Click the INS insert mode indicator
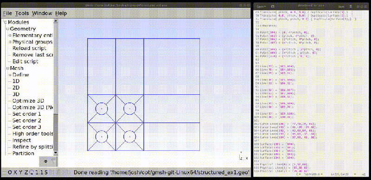Viewport: 371px width, 180px height. [x=364, y=174]
